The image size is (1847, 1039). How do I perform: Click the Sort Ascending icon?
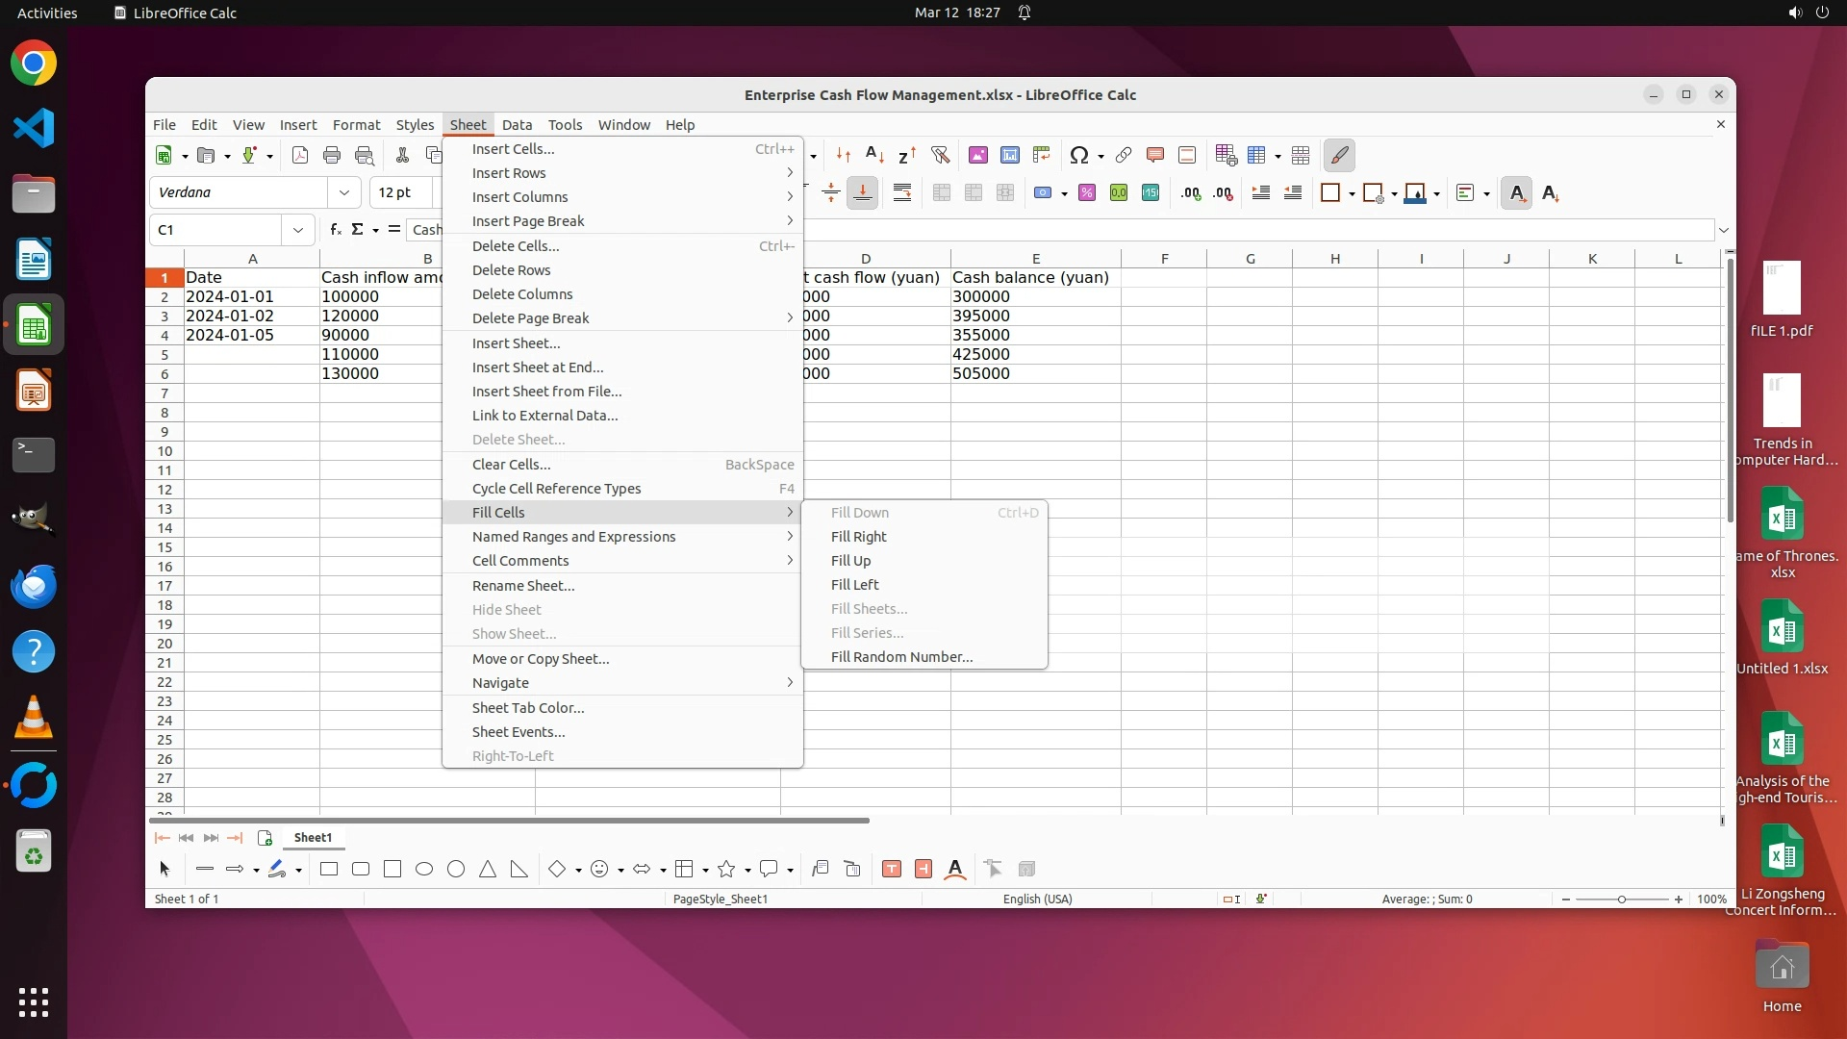click(x=874, y=155)
